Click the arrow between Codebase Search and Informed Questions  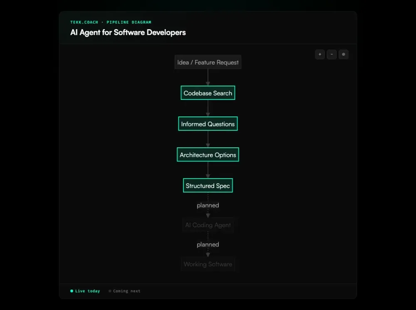pos(208,108)
